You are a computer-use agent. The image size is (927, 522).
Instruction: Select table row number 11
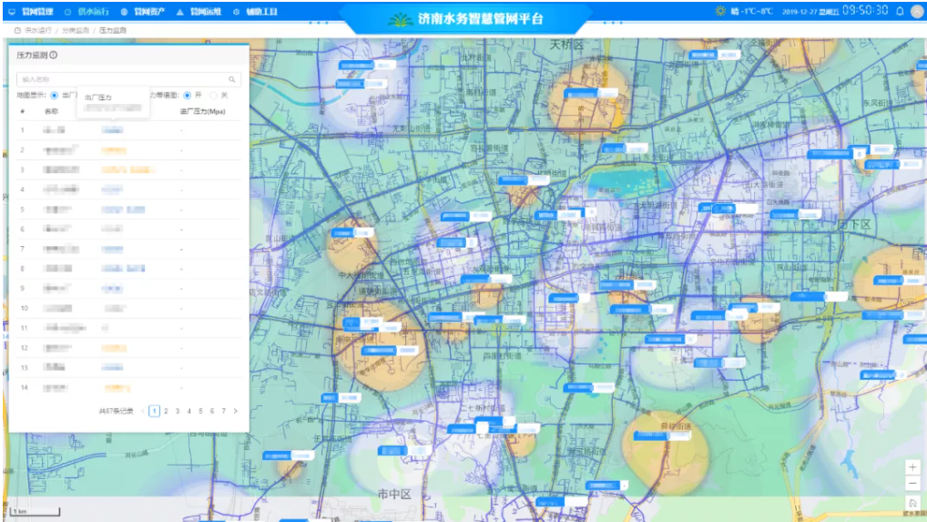click(128, 328)
